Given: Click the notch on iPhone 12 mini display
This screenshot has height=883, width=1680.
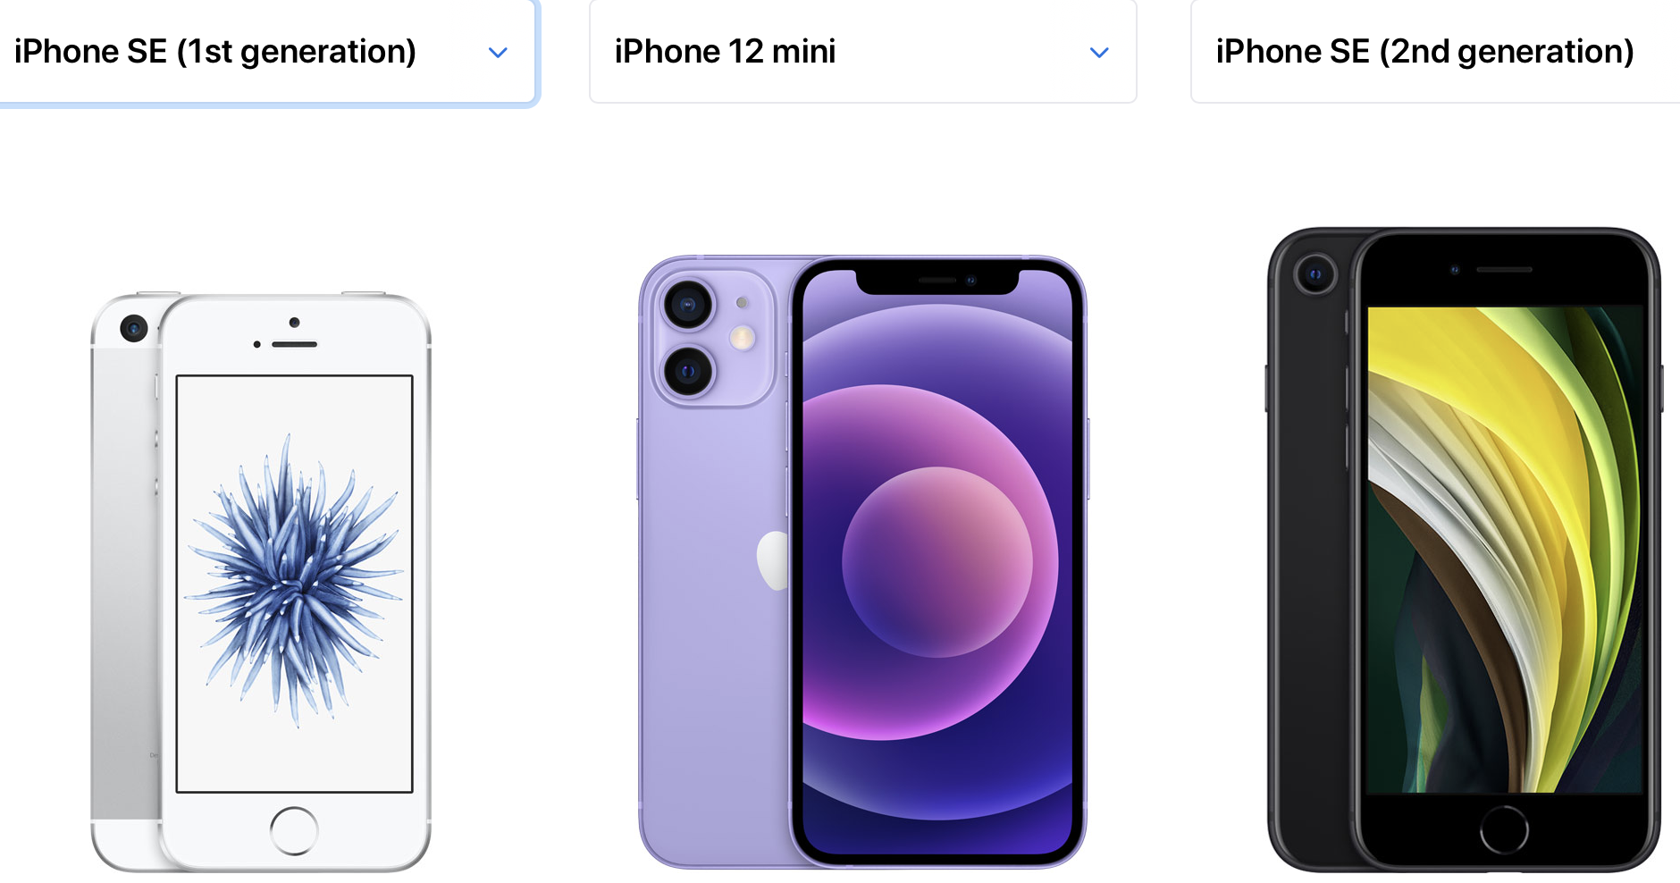Looking at the screenshot, I should click(937, 281).
